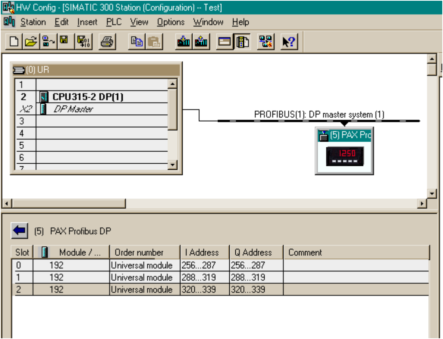Open a station with the folder icon

(x=31, y=42)
